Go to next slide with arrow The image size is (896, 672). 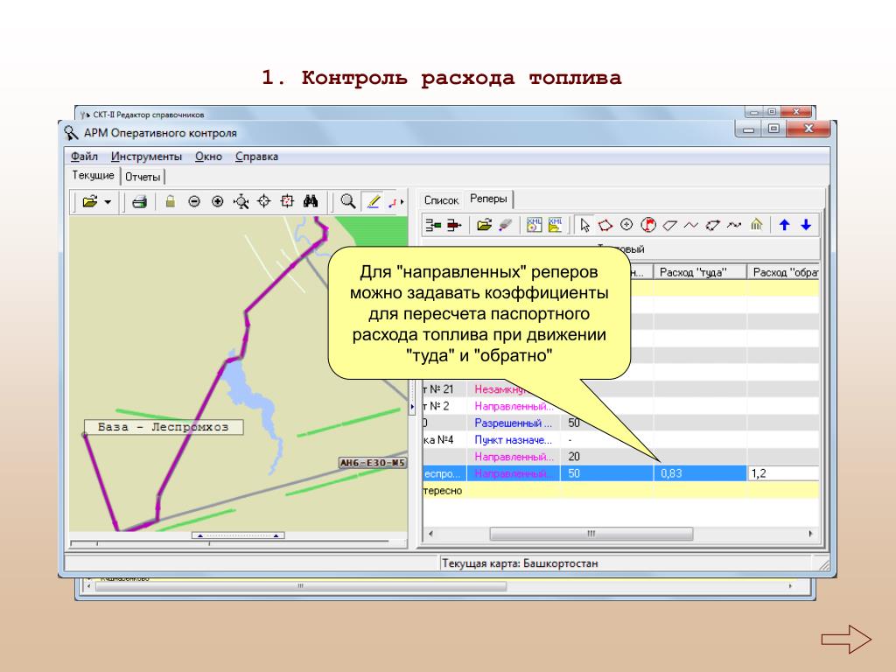(846, 639)
